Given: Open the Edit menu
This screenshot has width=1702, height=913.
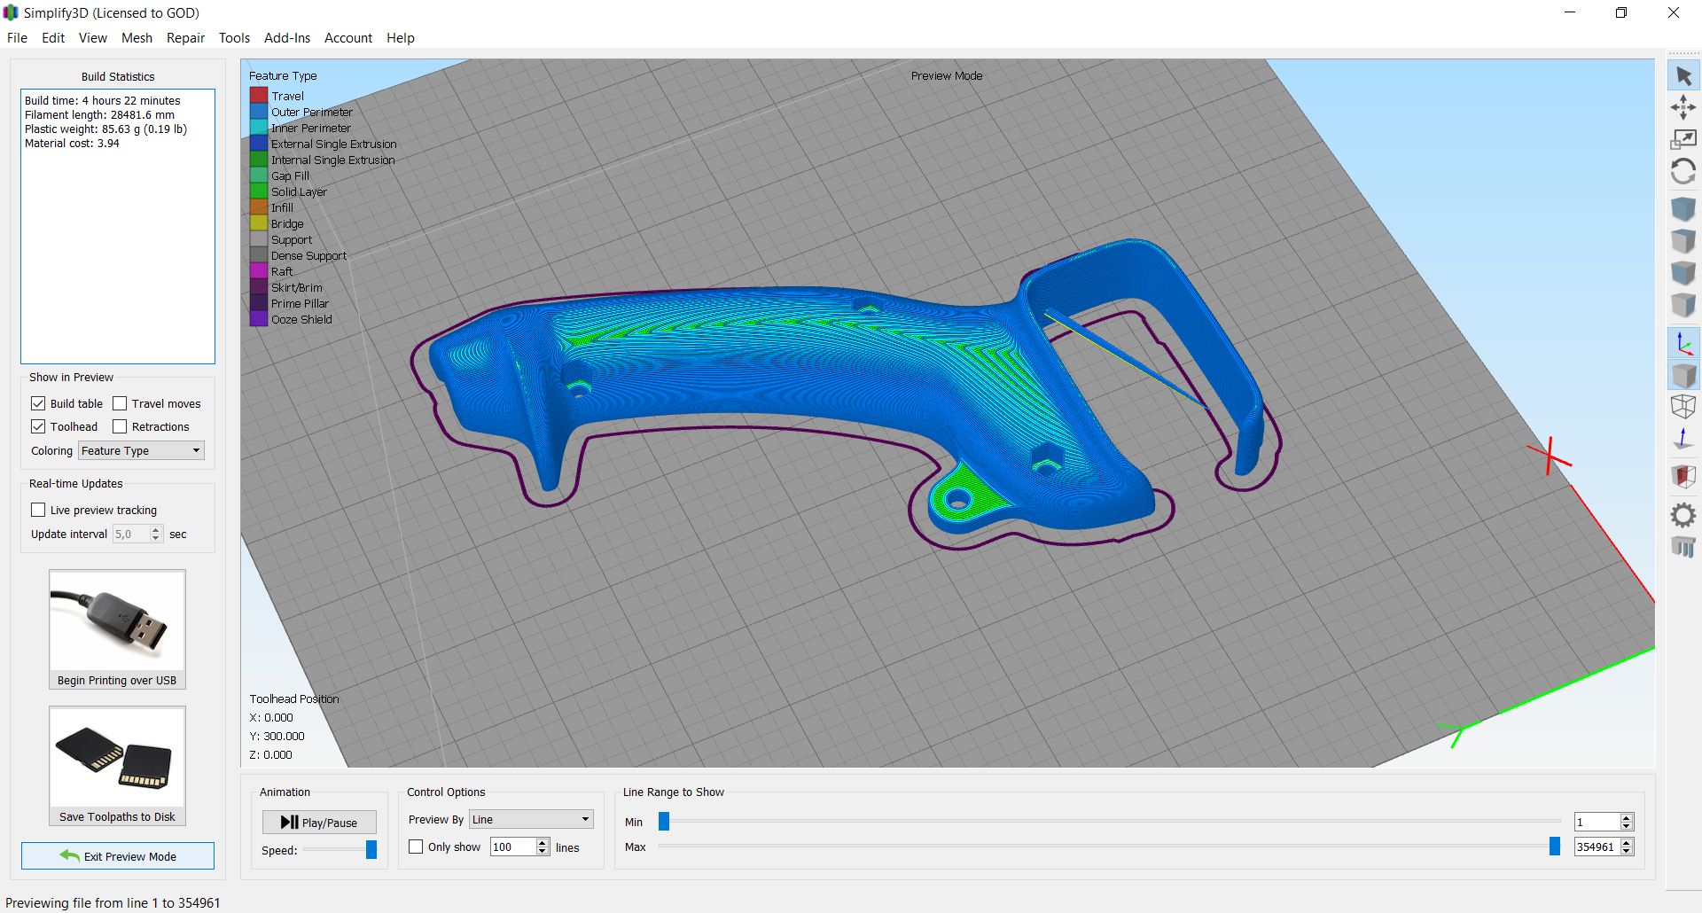Looking at the screenshot, I should pyautogui.click(x=53, y=38).
